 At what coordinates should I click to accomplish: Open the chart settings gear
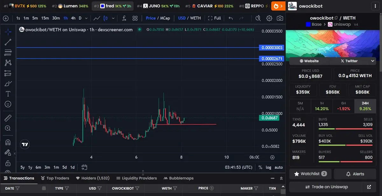[269, 18]
